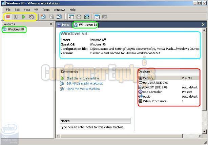Click the red Power Off toolbar button
This screenshot has height=145, width=208.
8,17
